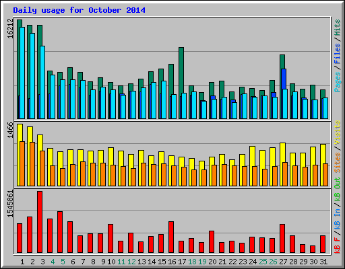Click day 9 on the x-axis
This screenshot has height=269, width=345.
103,262
